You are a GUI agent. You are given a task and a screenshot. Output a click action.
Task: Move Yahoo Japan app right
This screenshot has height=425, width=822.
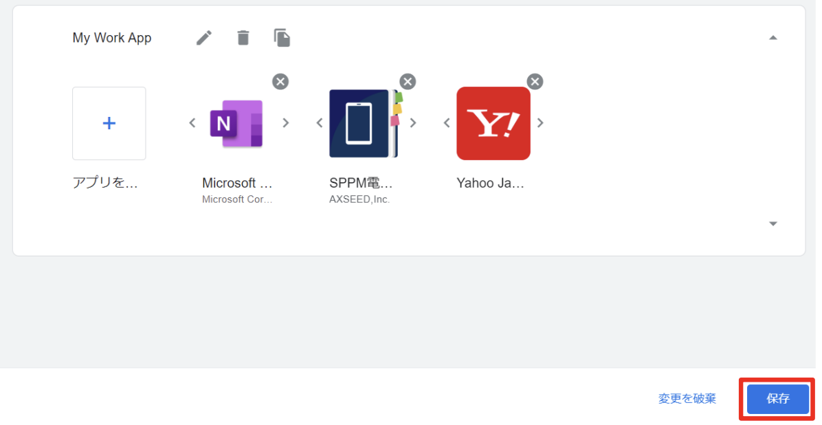click(x=540, y=123)
